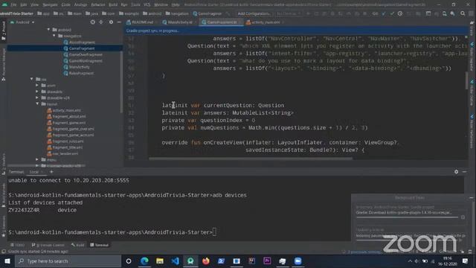This screenshot has width=476, height=268.
Task: Open the Version Control tool window
Action: [48, 245]
